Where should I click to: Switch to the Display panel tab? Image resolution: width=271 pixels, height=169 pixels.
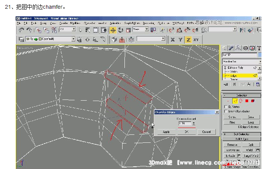(252, 48)
